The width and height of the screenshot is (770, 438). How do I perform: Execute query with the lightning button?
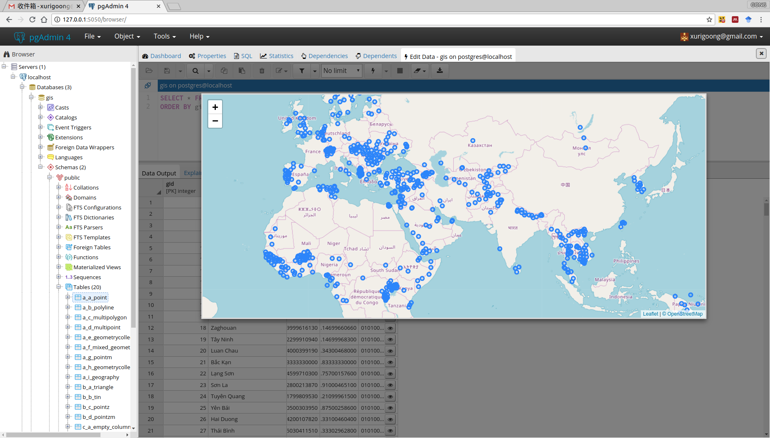tap(373, 71)
